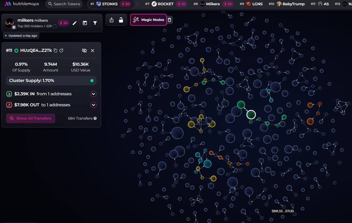Close the address details panel

click(x=93, y=51)
